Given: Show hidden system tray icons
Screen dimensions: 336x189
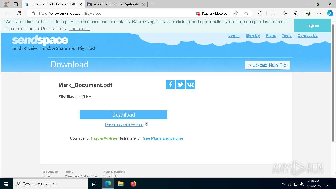Looking at the screenshot, I should click(283, 184).
